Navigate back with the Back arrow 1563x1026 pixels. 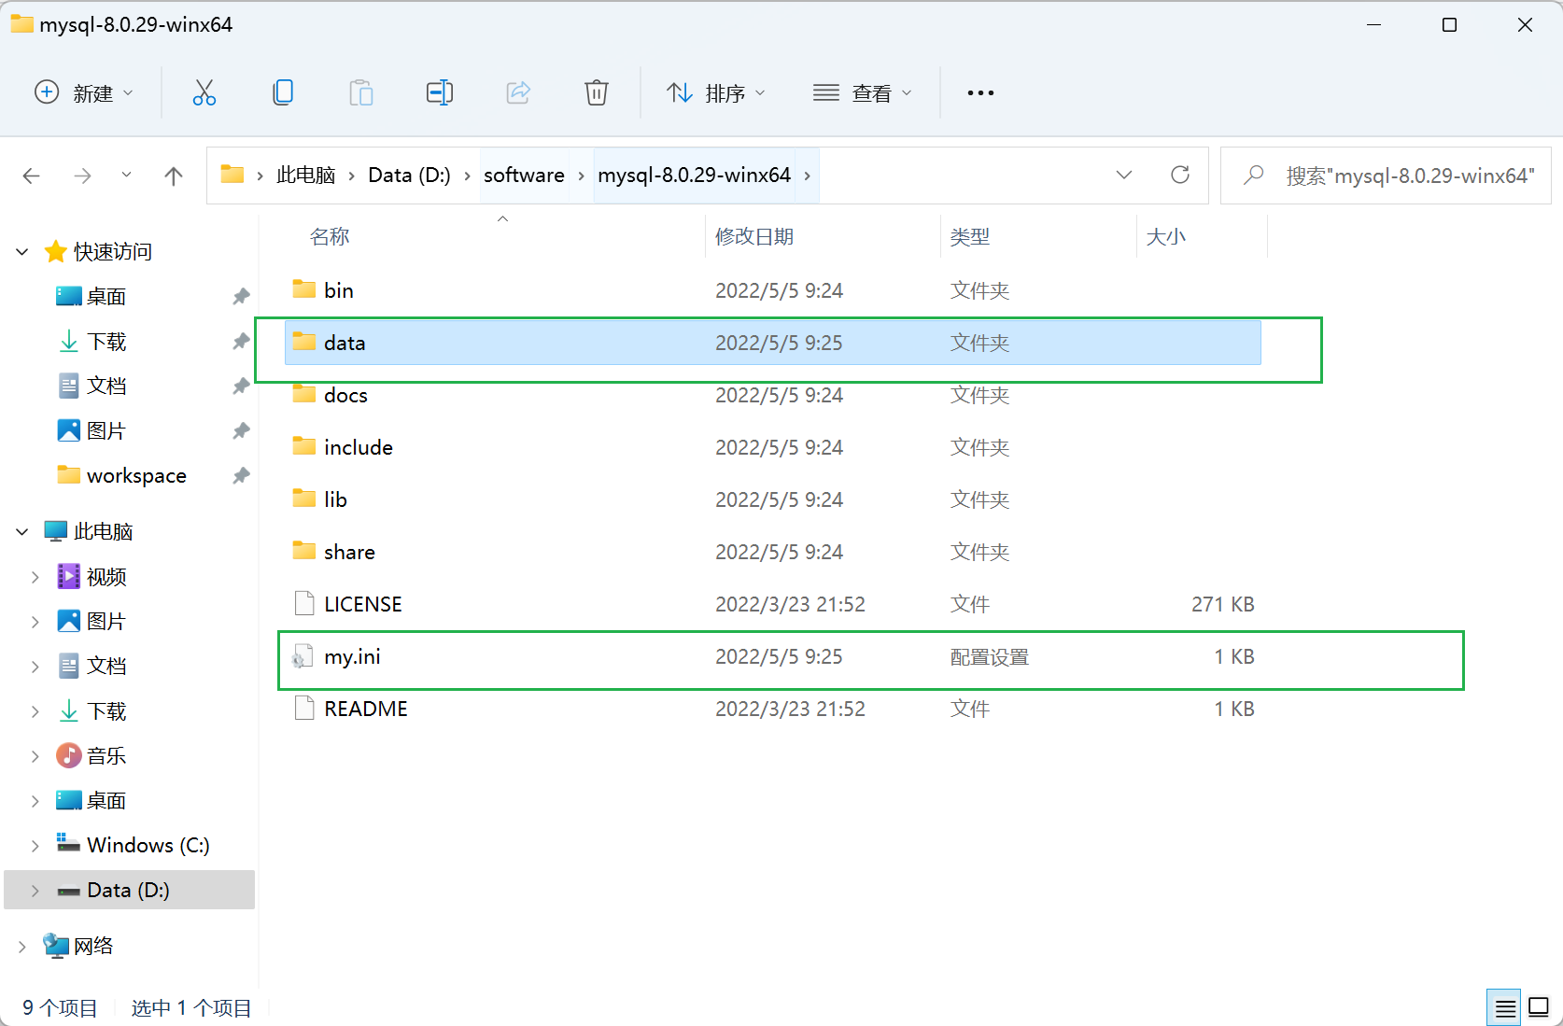(32, 176)
